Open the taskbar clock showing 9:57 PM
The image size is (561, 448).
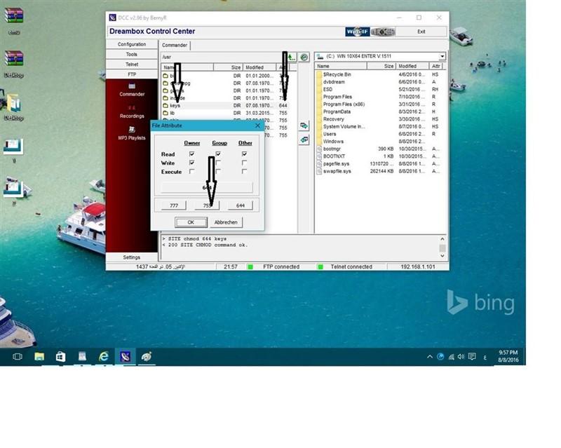coord(508,356)
